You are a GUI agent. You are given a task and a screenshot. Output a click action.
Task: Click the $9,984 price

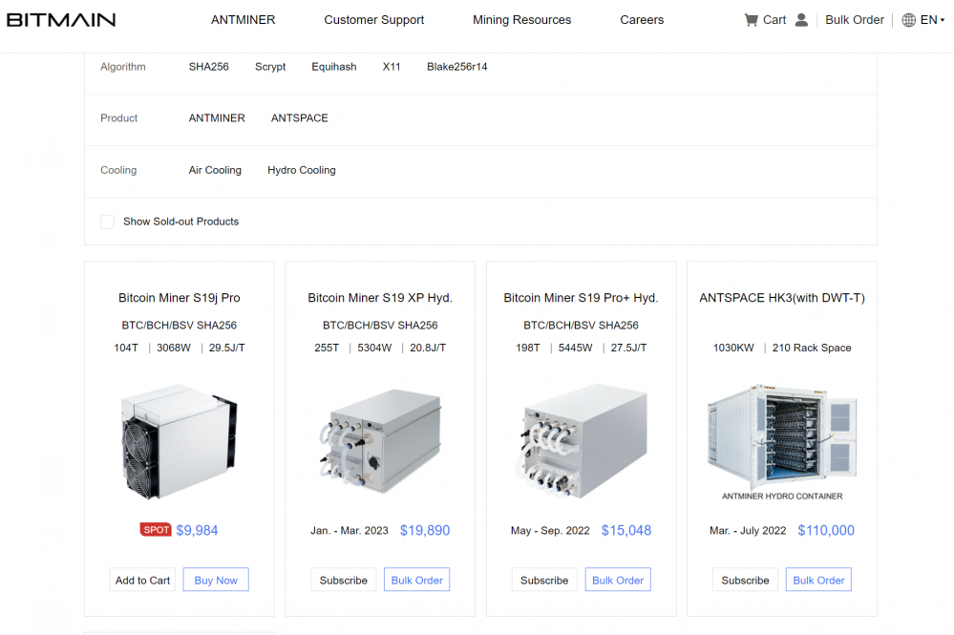pos(197,530)
